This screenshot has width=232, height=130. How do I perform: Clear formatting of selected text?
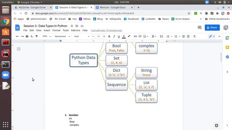tap(194, 36)
